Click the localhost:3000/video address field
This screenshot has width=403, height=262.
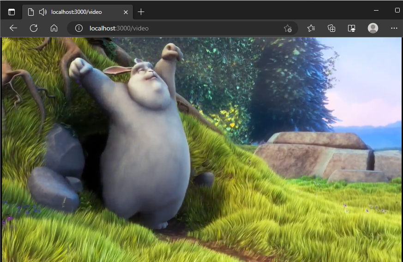pyautogui.click(x=182, y=28)
